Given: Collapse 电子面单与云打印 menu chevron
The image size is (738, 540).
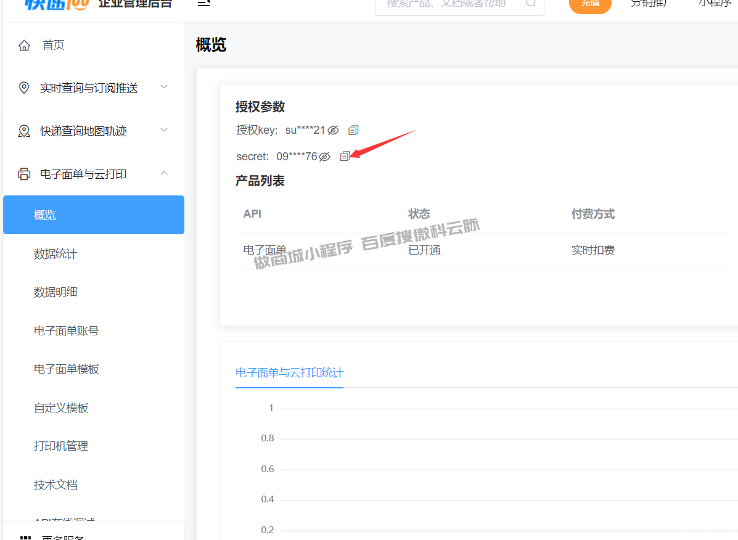Looking at the screenshot, I should click(x=164, y=173).
